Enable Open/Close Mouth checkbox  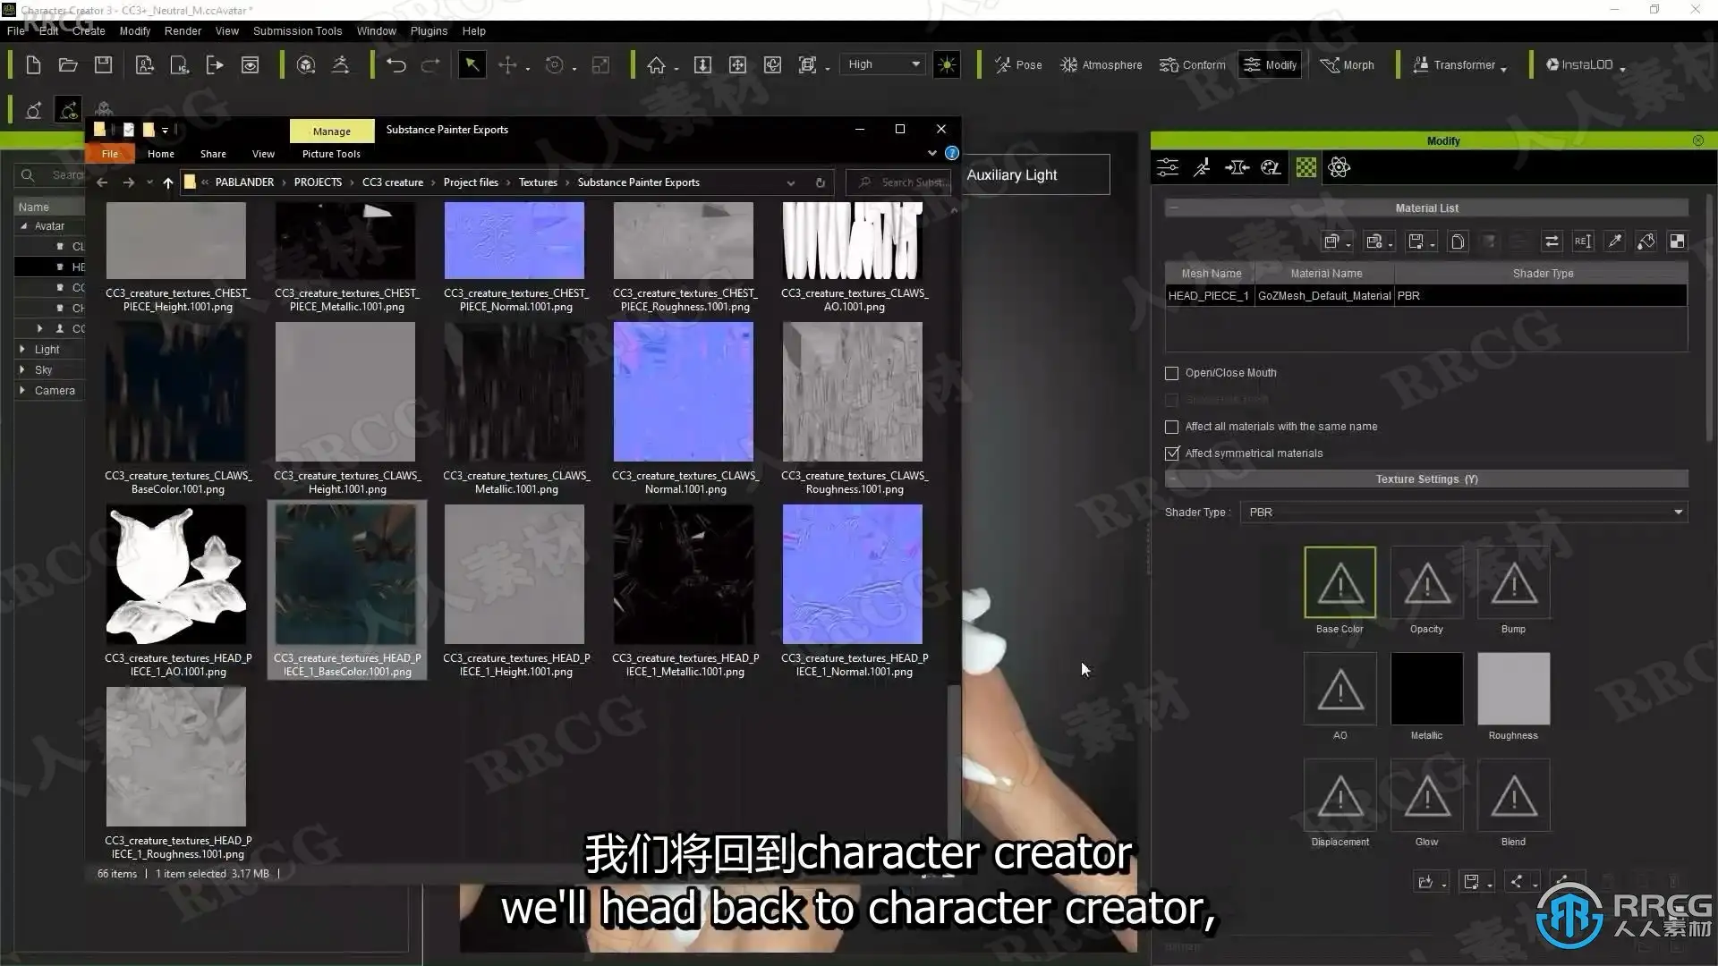(x=1171, y=373)
